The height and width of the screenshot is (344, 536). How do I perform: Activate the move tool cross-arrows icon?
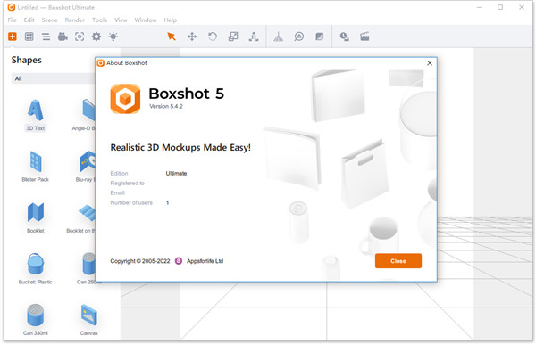tap(192, 37)
